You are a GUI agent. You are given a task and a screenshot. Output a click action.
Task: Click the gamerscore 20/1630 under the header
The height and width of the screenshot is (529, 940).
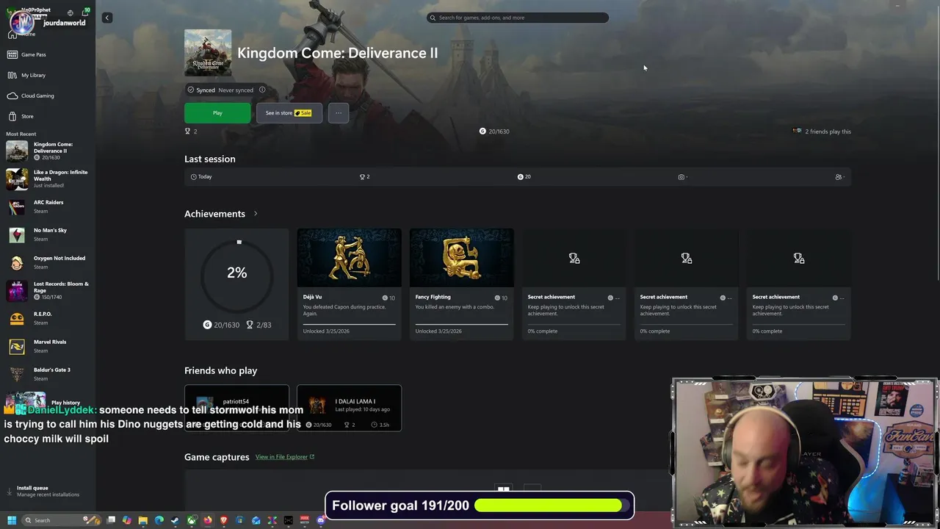click(494, 132)
